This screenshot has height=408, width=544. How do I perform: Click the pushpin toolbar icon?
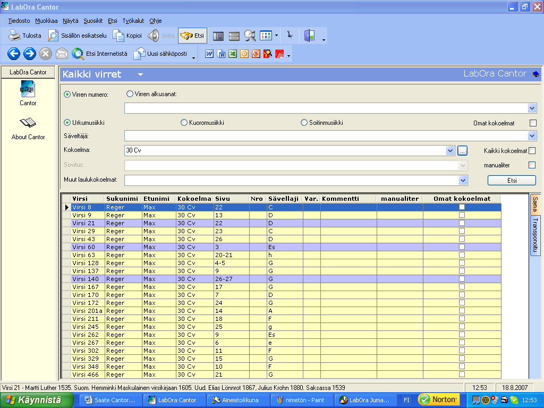tap(290, 35)
